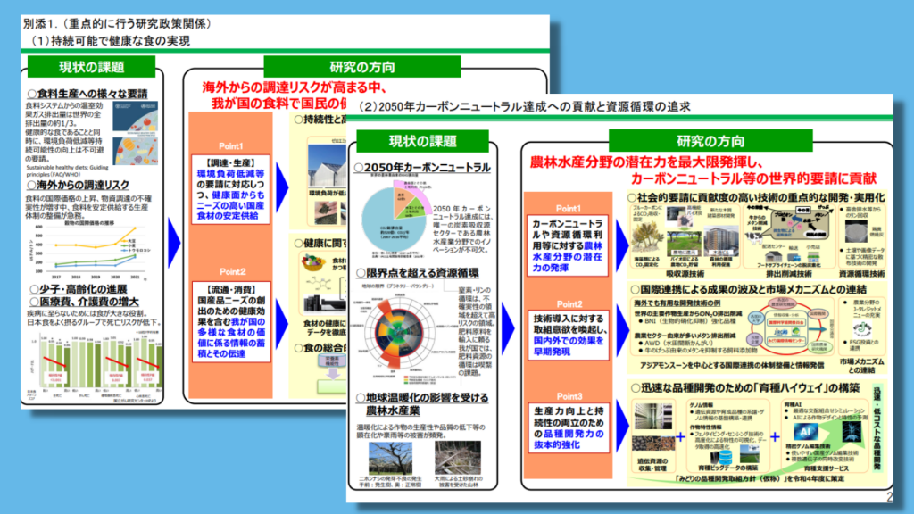Click the vertical text '迅速・低コストな品種開発'
The height and width of the screenshot is (514, 914).
click(x=877, y=427)
